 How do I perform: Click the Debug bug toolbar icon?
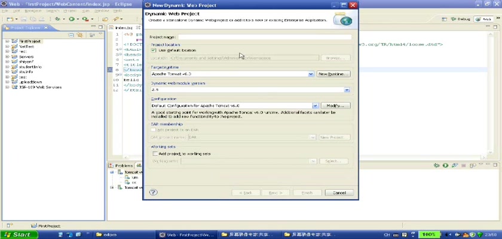[x=59, y=19]
